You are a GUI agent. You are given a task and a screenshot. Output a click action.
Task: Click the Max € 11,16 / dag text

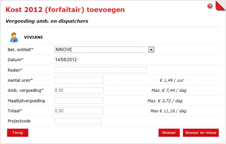(168, 111)
